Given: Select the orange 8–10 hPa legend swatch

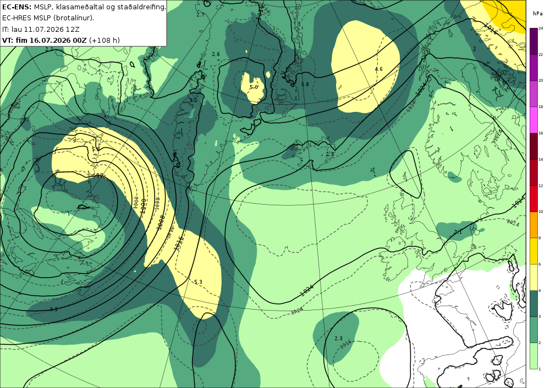Looking at the screenshot, I should click(533, 224).
